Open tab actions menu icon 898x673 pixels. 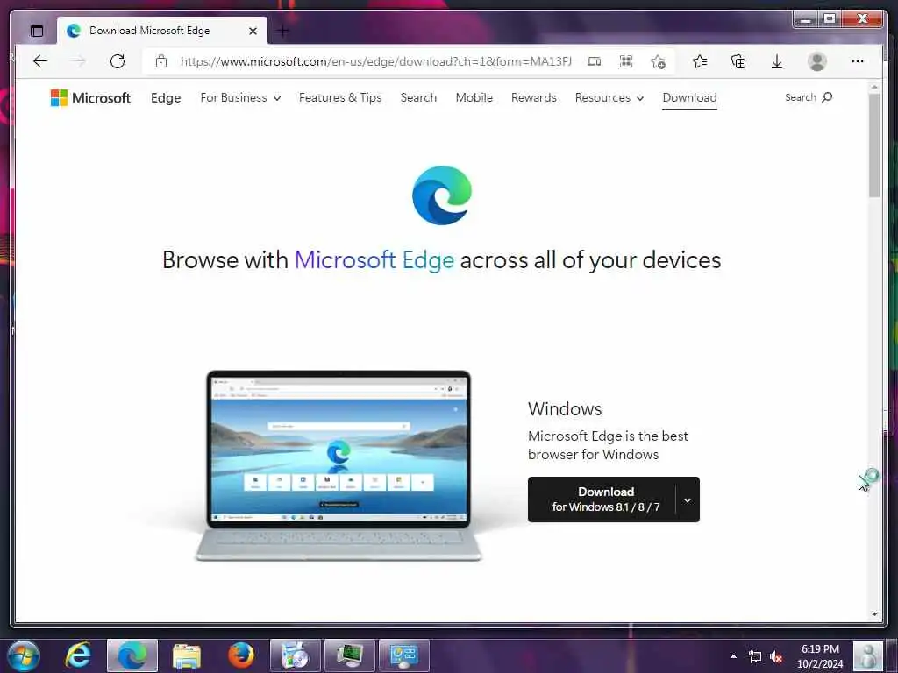click(37, 31)
